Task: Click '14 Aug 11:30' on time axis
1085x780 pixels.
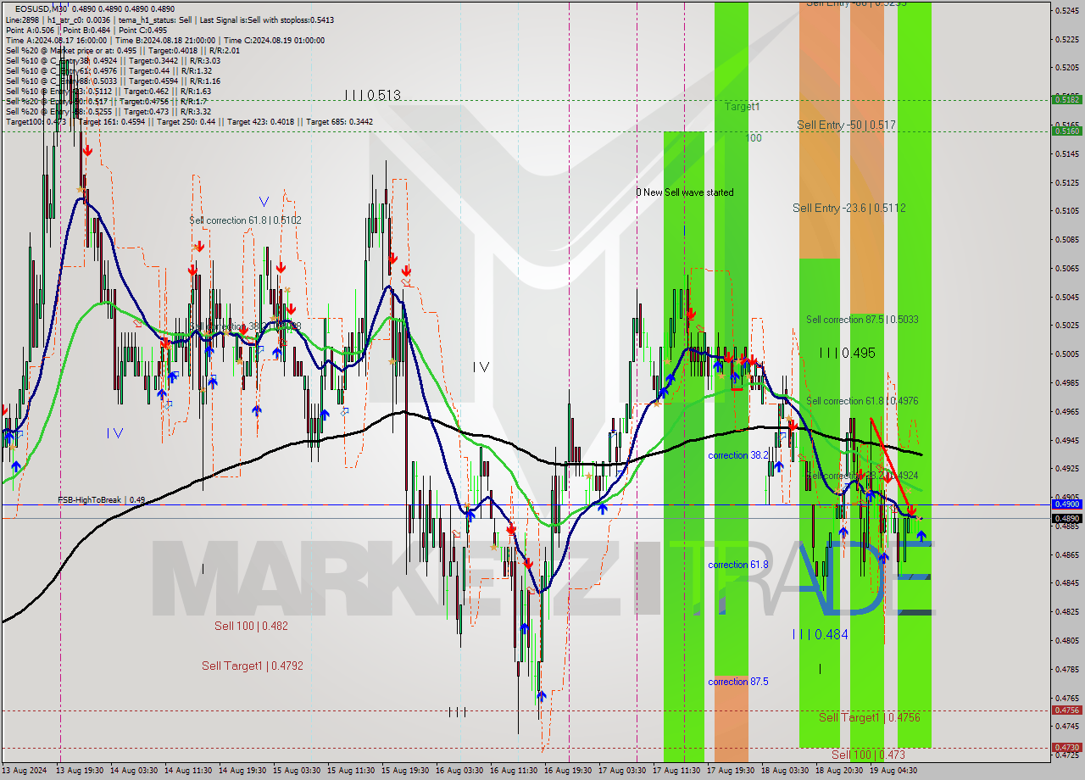Action: pos(188,771)
